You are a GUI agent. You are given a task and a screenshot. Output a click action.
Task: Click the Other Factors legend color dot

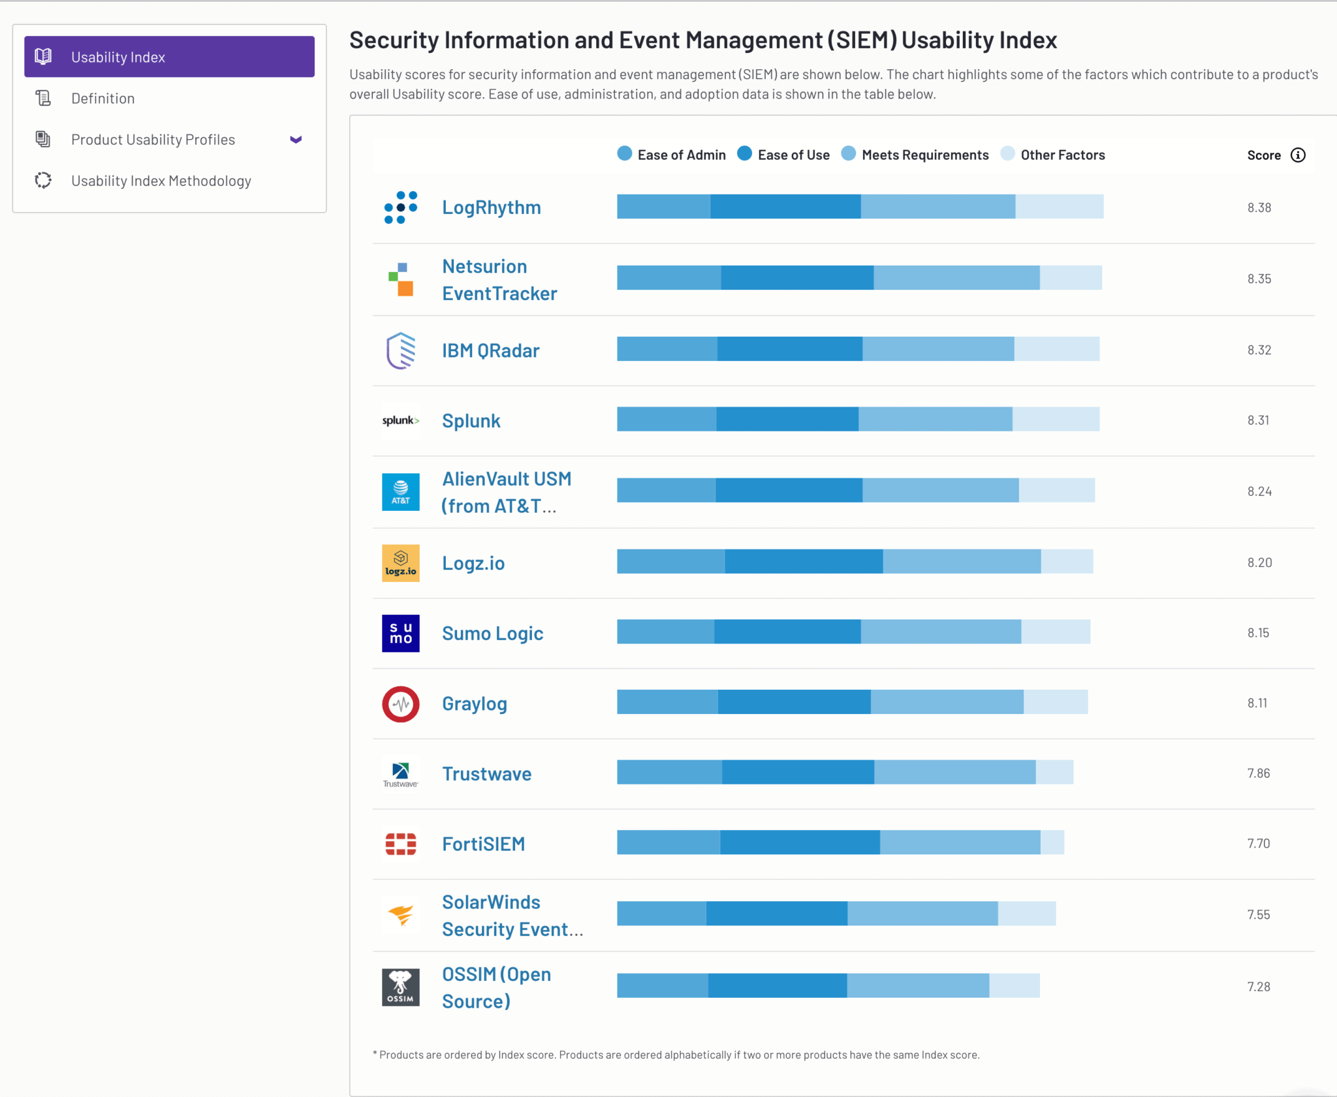1008,154
